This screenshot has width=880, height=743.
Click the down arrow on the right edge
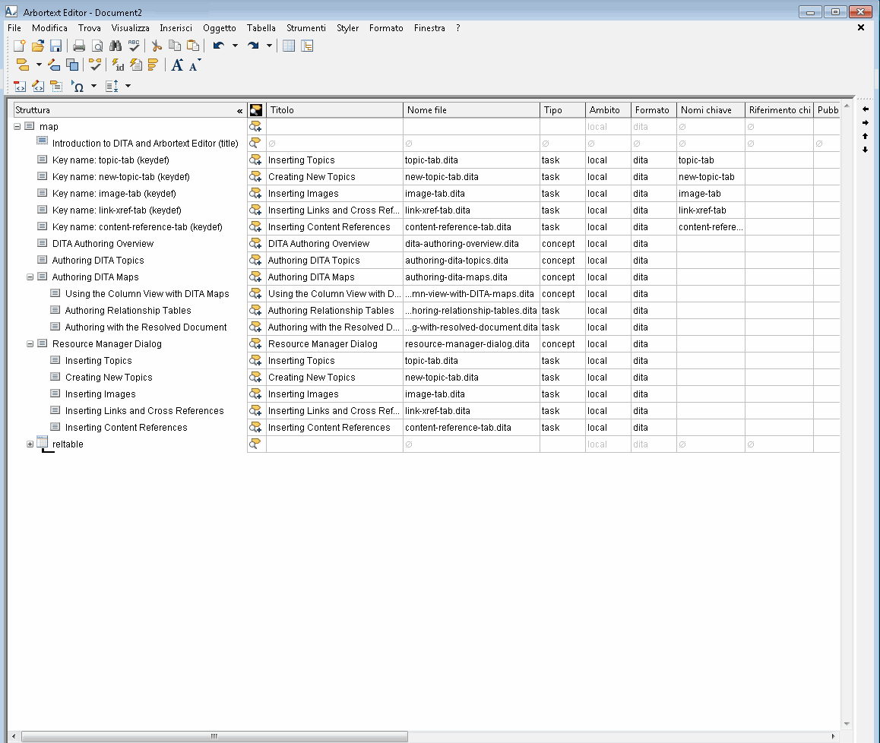click(x=866, y=150)
